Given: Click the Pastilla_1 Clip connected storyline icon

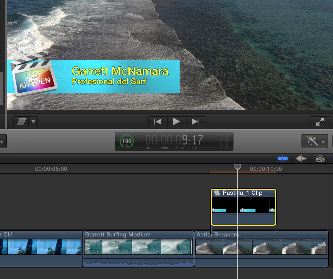Looking at the screenshot, I should pyautogui.click(x=217, y=193).
